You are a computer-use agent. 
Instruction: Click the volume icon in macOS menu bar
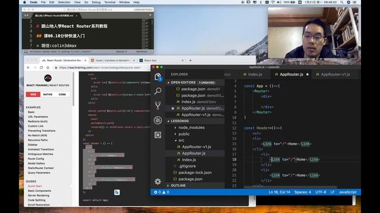(279, 2)
